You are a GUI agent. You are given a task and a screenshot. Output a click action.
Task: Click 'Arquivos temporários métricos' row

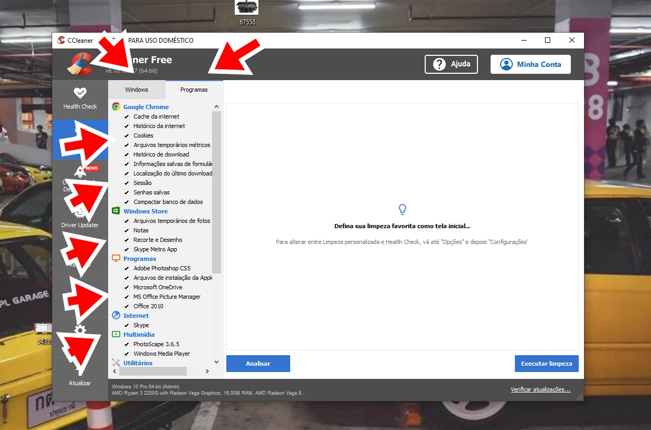click(172, 145)
